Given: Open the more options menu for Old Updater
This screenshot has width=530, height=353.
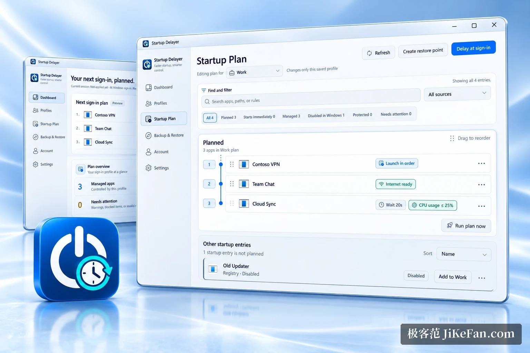Looking at the screenshot, I should coord(482,278).
